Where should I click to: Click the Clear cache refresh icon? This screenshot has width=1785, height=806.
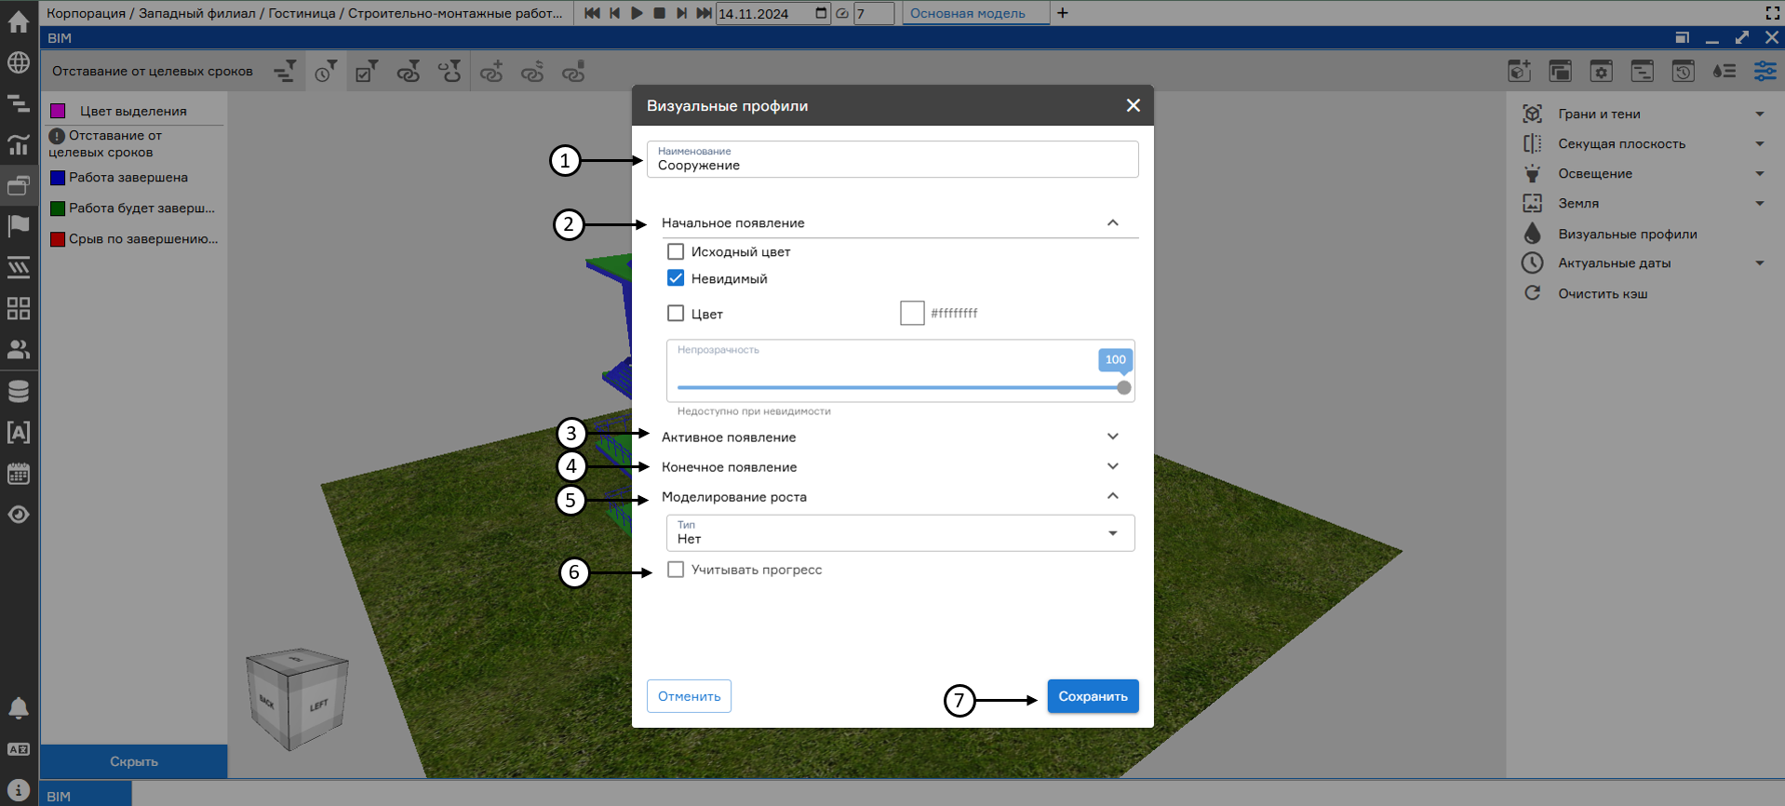click(x=1532, y=293)
